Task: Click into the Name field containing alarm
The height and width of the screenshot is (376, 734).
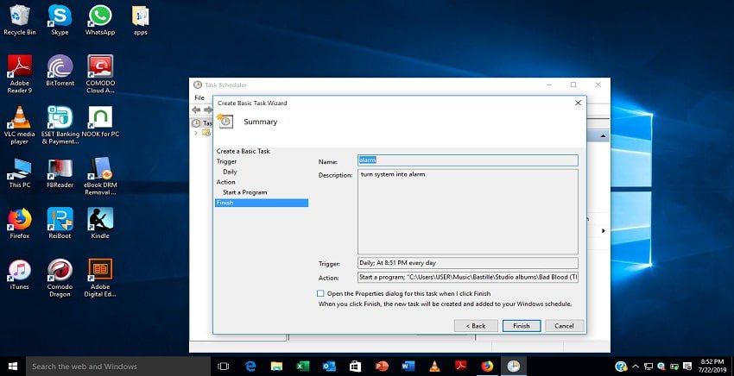Action: [468, 160]
